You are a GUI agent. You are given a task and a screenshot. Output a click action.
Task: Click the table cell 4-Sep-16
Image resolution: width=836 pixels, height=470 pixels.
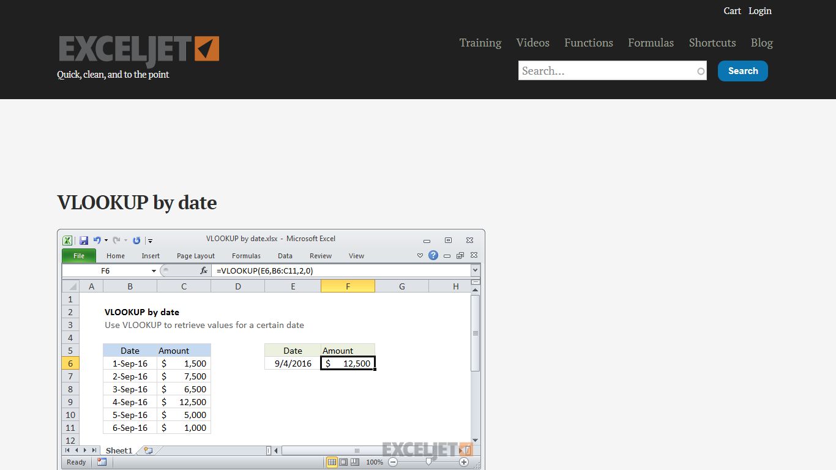(130, 402)
